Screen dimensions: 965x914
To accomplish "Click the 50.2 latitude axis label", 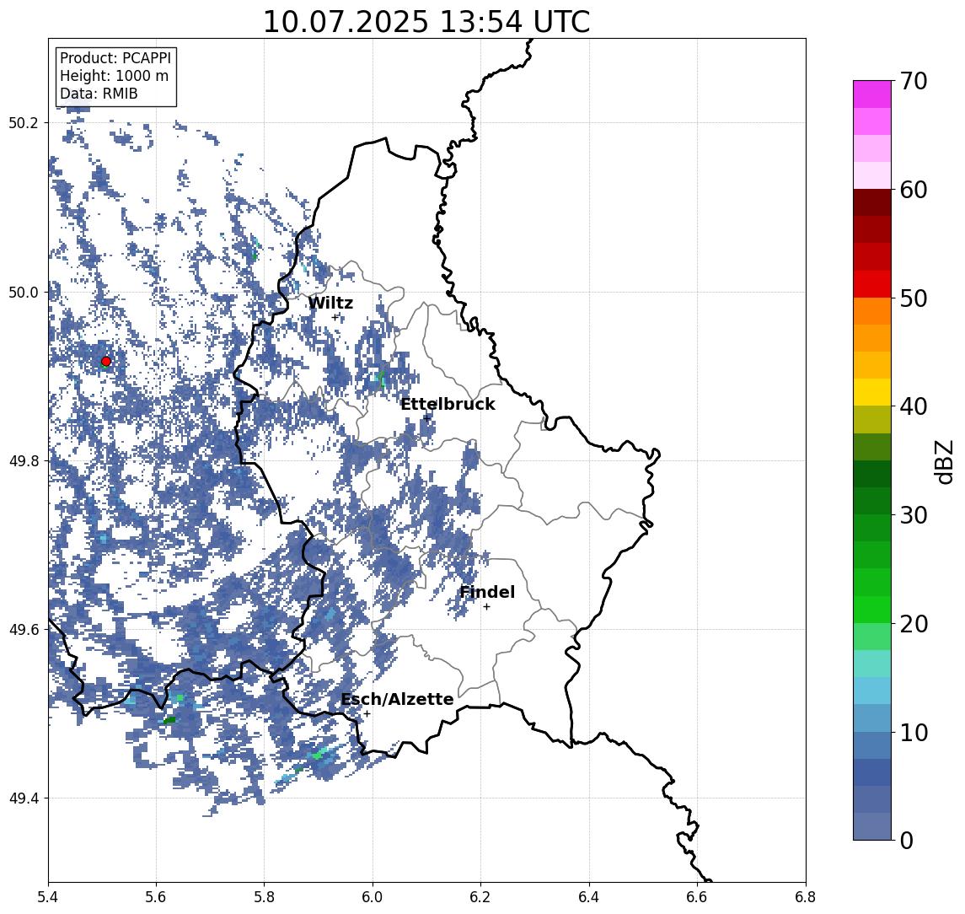I will [24, 122].
